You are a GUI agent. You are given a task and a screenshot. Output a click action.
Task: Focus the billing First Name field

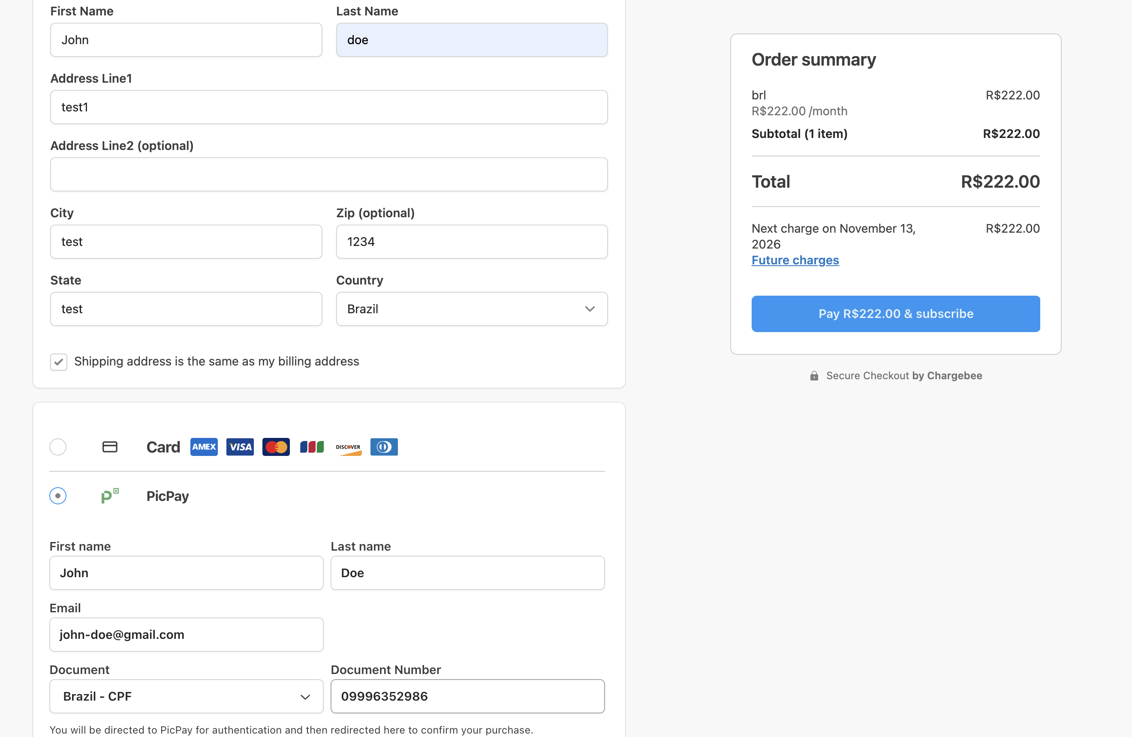[187, 40]
